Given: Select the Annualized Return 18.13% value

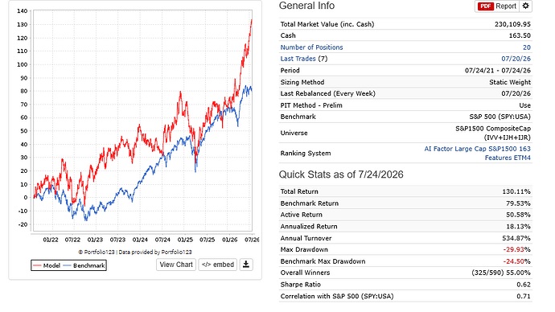Looking at the screenshot, I should 518,227.
